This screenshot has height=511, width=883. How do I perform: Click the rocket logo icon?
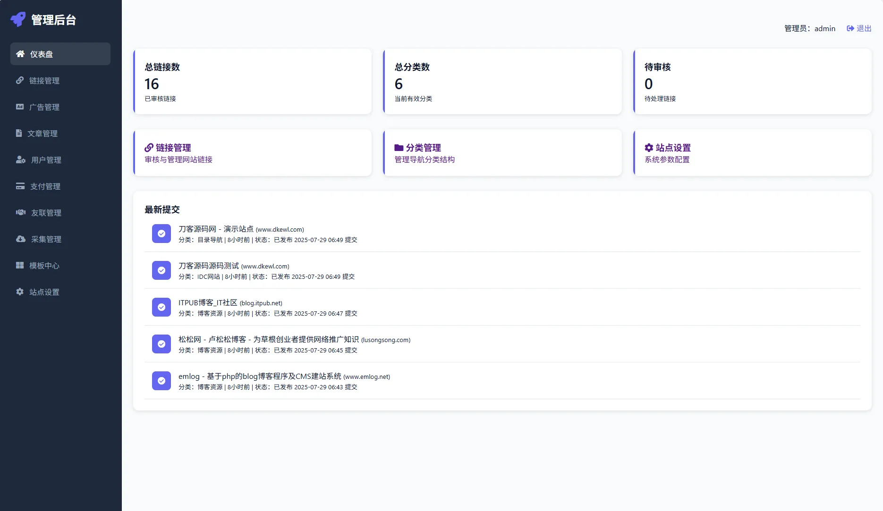pyautogui.click(x=18, y=19)
